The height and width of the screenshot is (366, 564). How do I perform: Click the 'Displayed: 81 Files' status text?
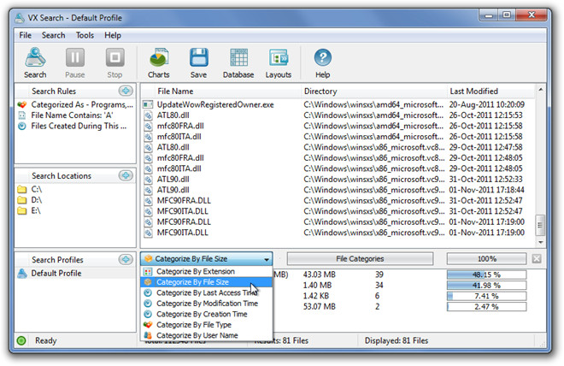coord(397,340)
